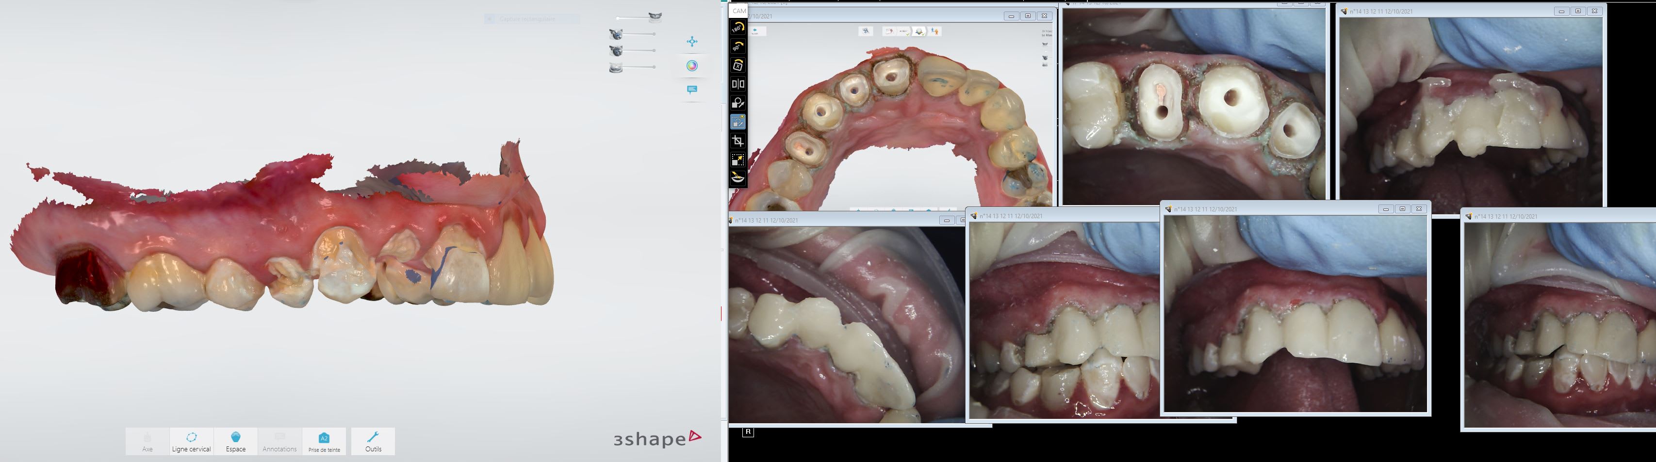Click the CAM tab label

738,10
